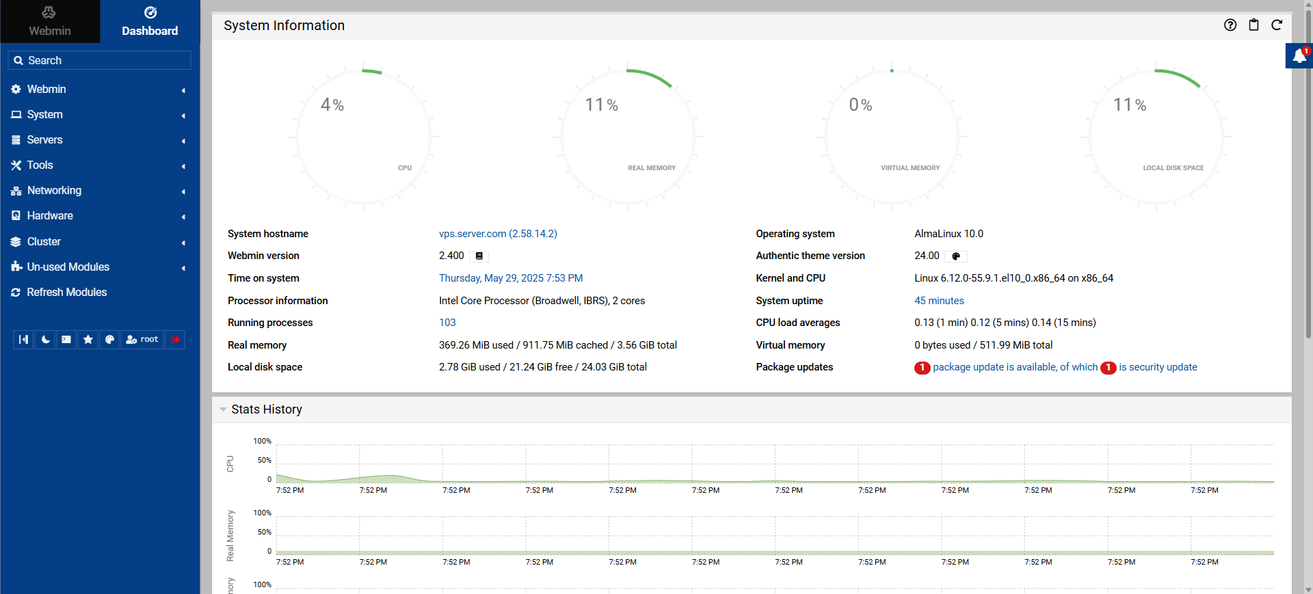
Task: Copy system information with the clipboard icon
Action: tap(1254, 25)
